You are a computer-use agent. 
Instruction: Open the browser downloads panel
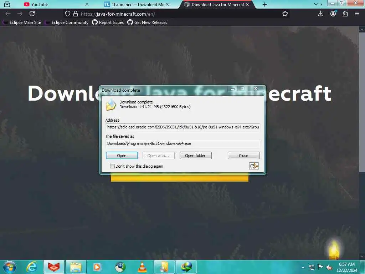[320, 14]
